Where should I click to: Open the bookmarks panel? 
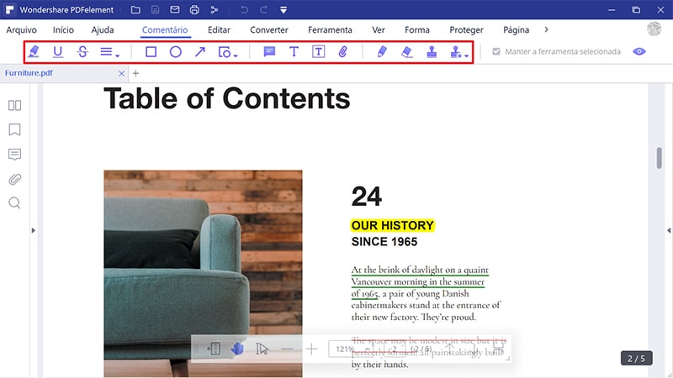pyautogui.click(x=14, y=129)
